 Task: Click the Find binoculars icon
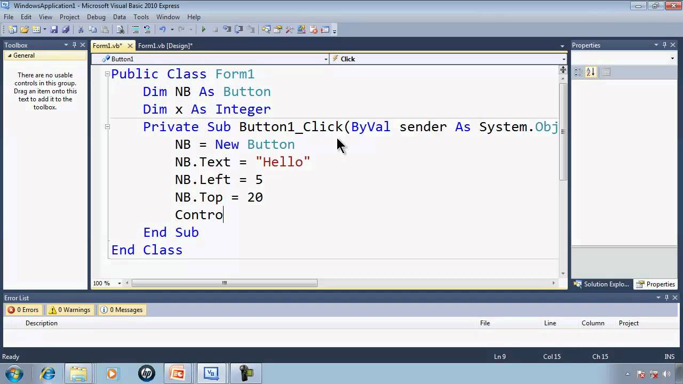tap(120, 30)
